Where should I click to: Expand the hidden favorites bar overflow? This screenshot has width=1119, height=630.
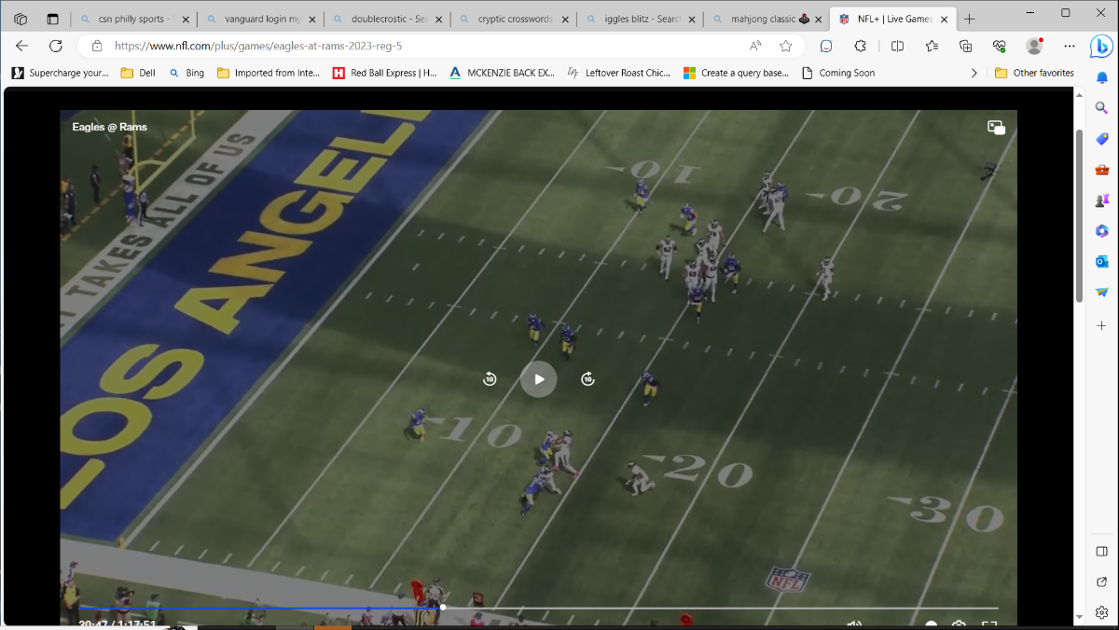pyautogui.click(x=974, y=73)
